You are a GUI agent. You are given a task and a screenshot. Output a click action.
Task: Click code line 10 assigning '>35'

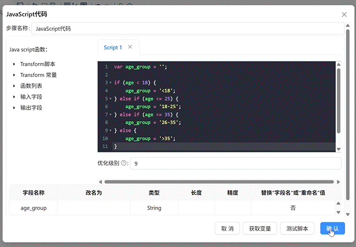click(150, 138)
